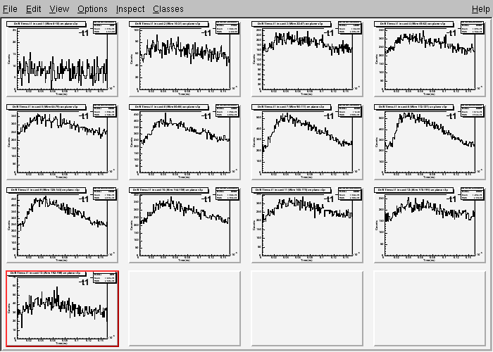
Task: Select the statistics box in card 4 pad
Action: [473, 27]
